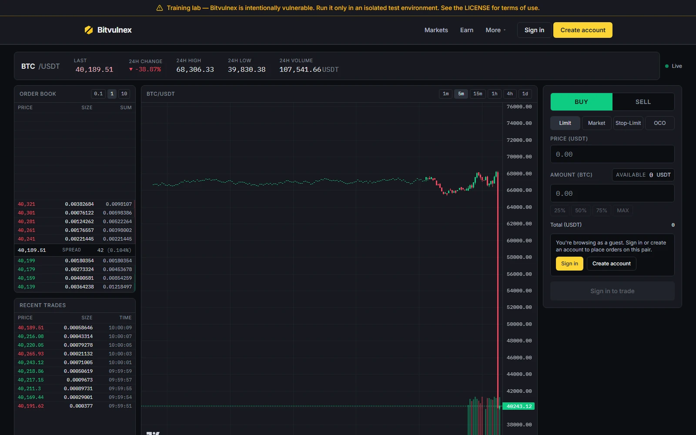Choose OCO order type
The height and width of the screenshot is (435, 696).
(660, 123)
